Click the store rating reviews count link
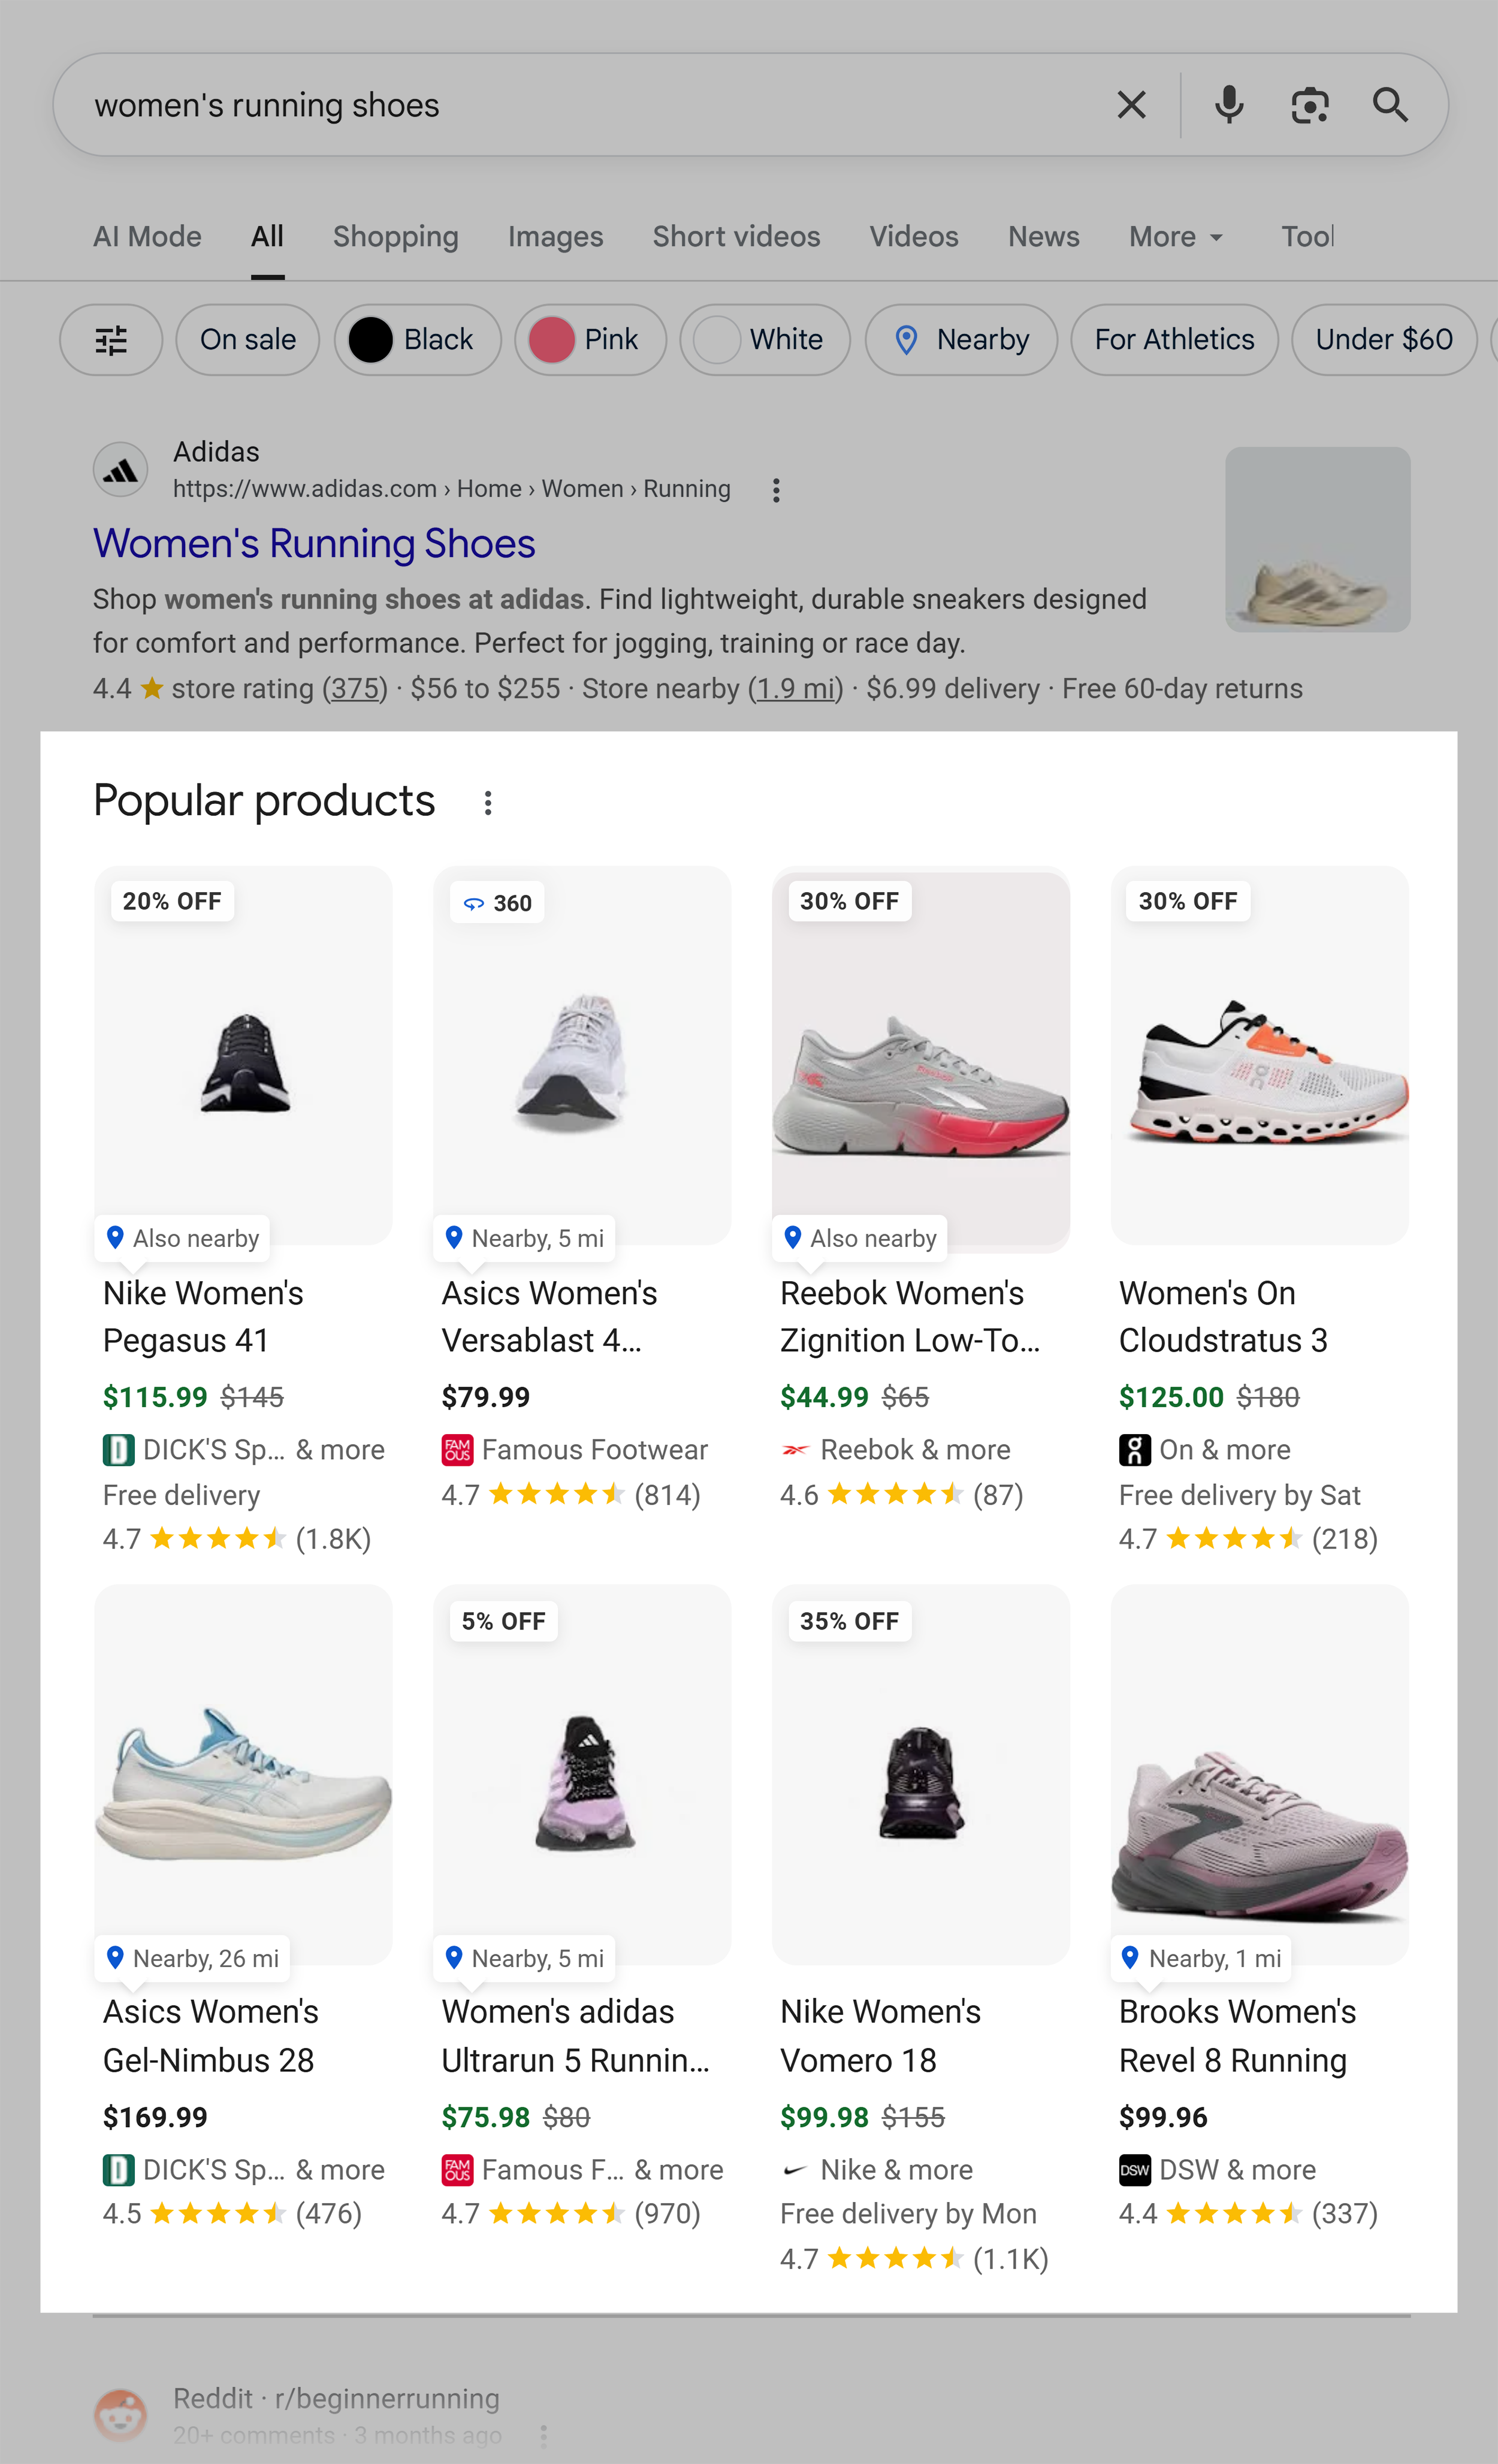The width and height of the screenshot is (1498, 2464). pyautogui.click(x=355, y=688)
